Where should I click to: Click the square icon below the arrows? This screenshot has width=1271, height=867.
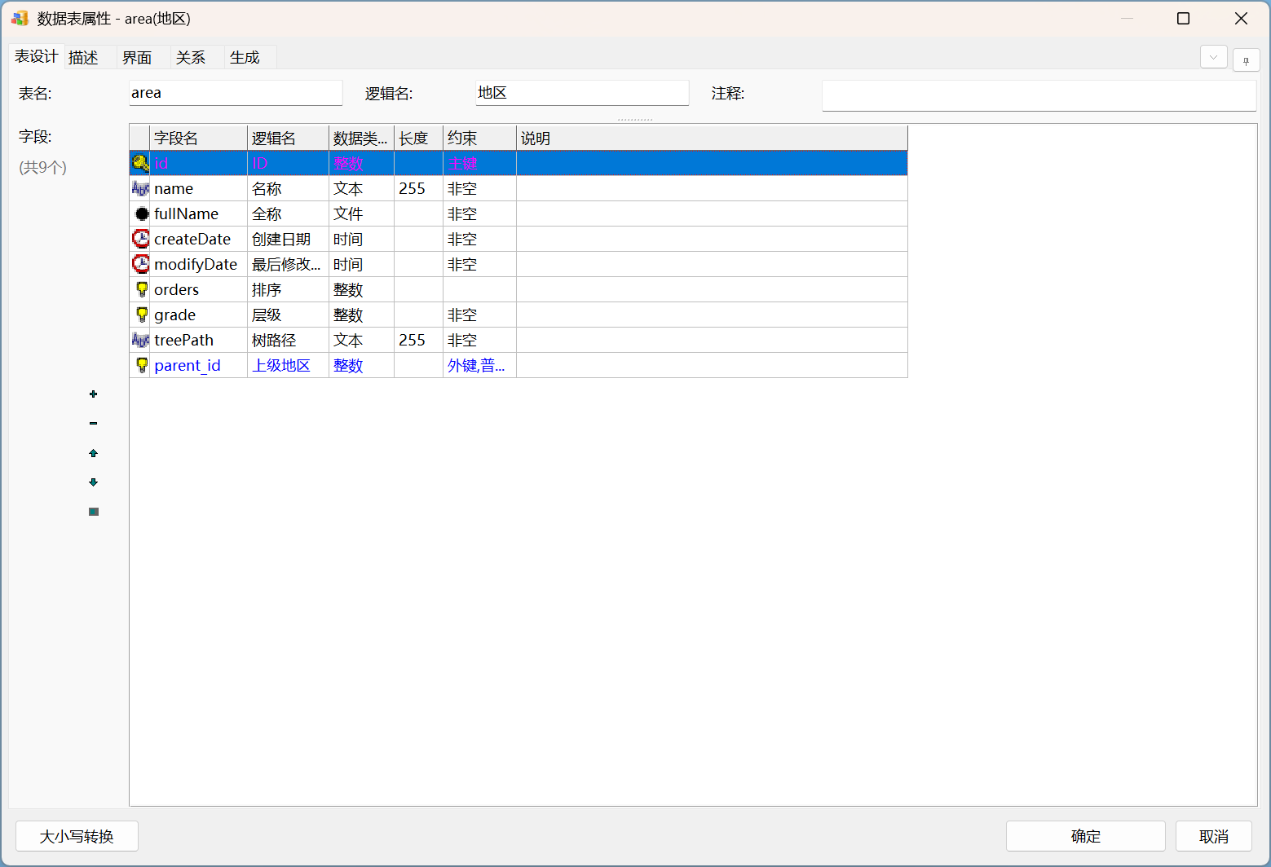click(93, 512)
